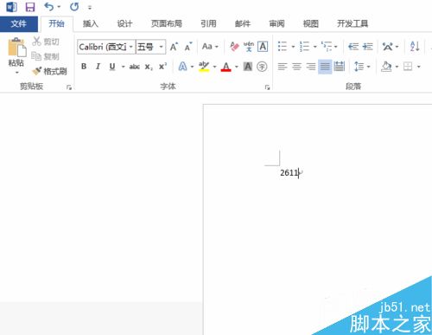This screenshot has width=432, height=335.
Task: Open the font color dropdown arrow
Action: [x=237, y=67]
